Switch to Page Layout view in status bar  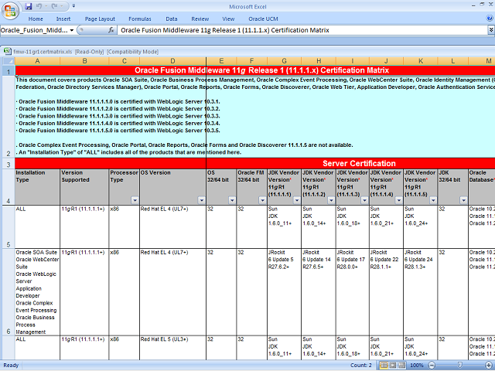pos(392,365)
